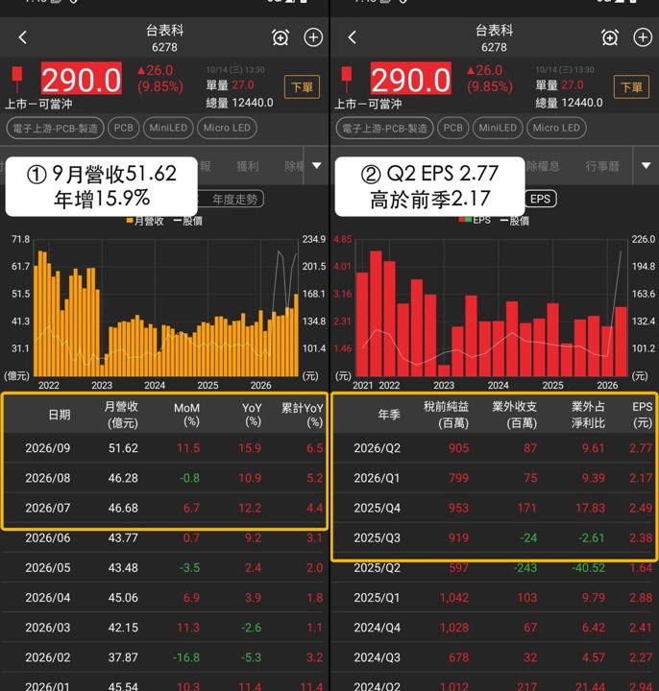
Task: Open price alert clock icon in left panel
Action: pos(281,37)
